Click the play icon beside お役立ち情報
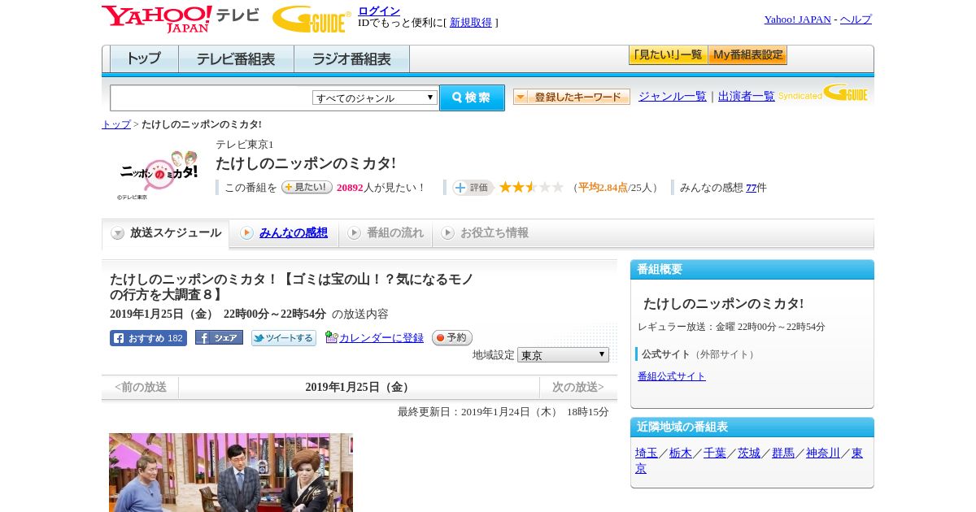Image resolution: width=976 pixels, height=512 pixels. pyautogui.click(x=447, y=233)
